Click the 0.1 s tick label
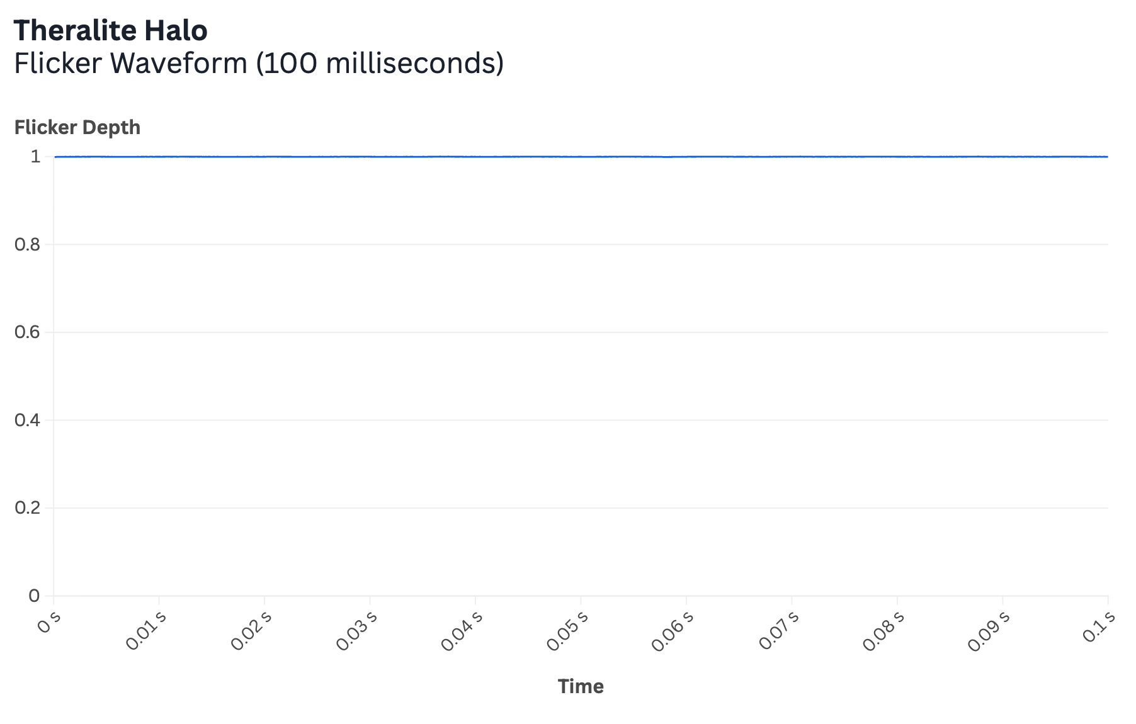This screenshot has width=1136, height=724. coord(1099,626)
